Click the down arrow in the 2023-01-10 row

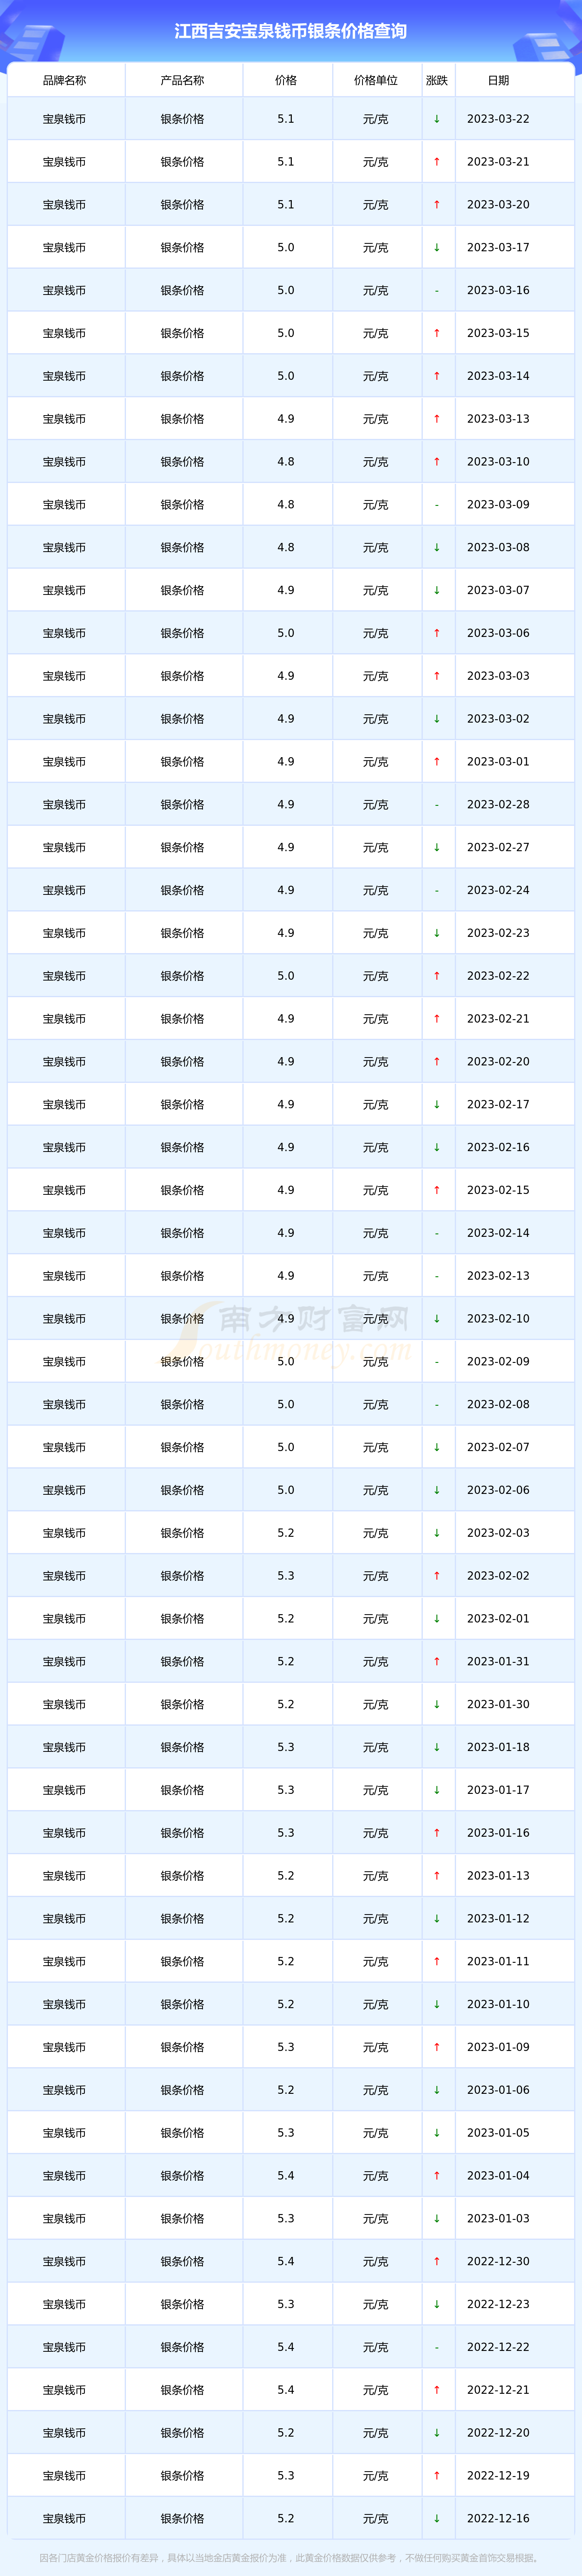pos(437,2004)
